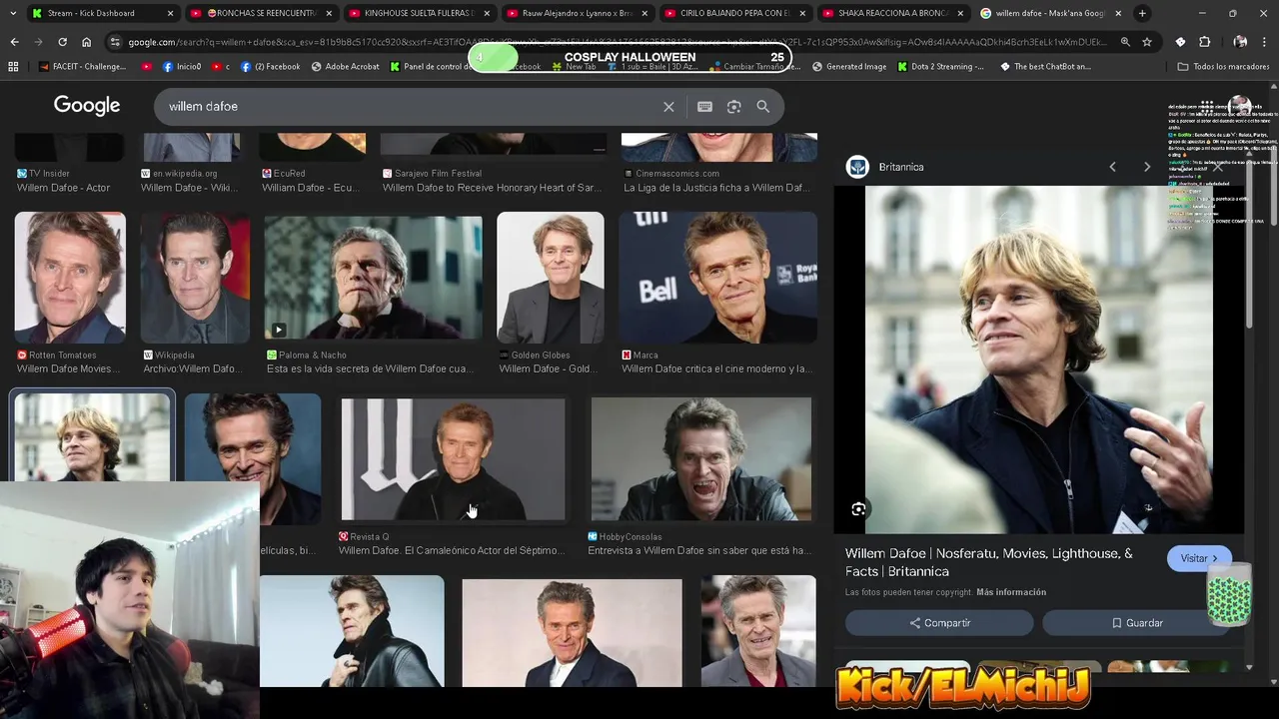Switch to RONCHAS SE REENCUENTRA tab

(260, 13)
